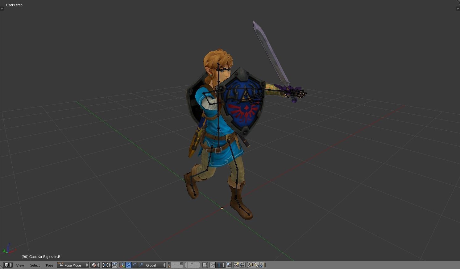Image resolution: width=460 pixels, height=269 pixels.
Task: Enable the rotate manipulator arc
Action: coord(135,265)
